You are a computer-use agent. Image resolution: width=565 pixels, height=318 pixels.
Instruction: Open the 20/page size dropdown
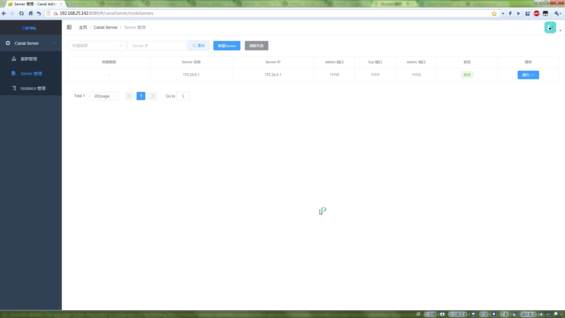(x=104, y=96)
